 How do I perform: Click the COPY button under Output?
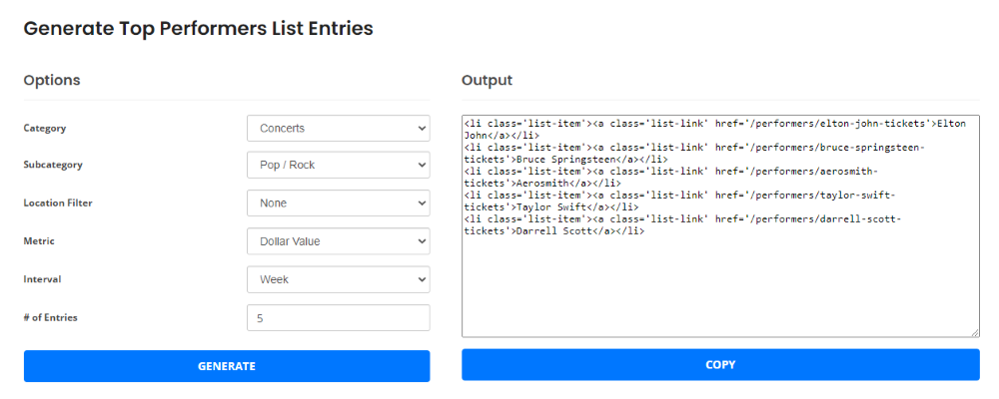pos(720,365)
